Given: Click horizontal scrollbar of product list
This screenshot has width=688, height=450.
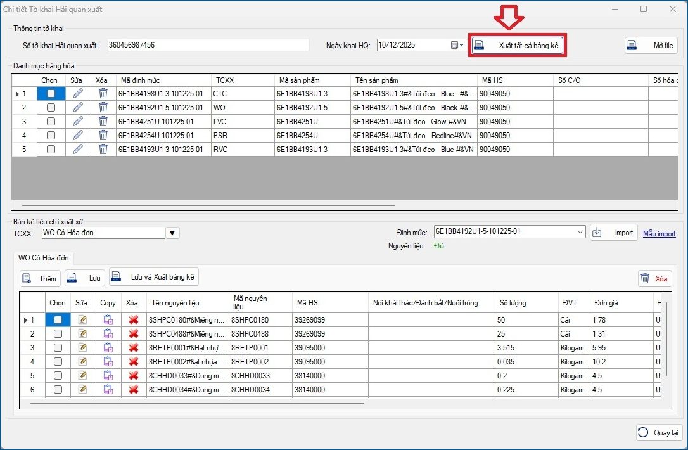Looking at the screenshot, I should [x=208, y=205].
